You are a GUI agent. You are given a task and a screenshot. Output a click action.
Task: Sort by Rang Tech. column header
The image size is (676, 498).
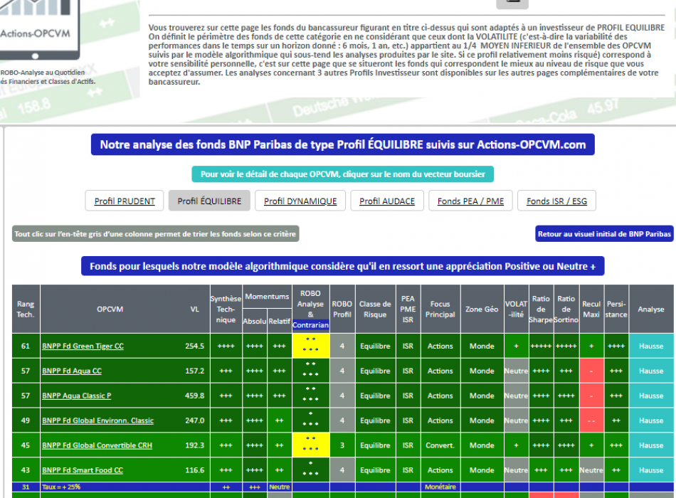(26, 309)
